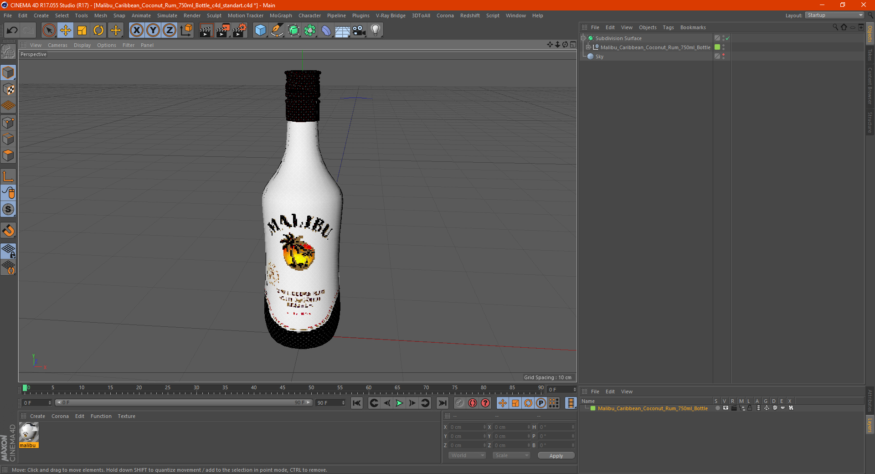
Task: Activate the Scale tool
Action: tap(82, 31)
